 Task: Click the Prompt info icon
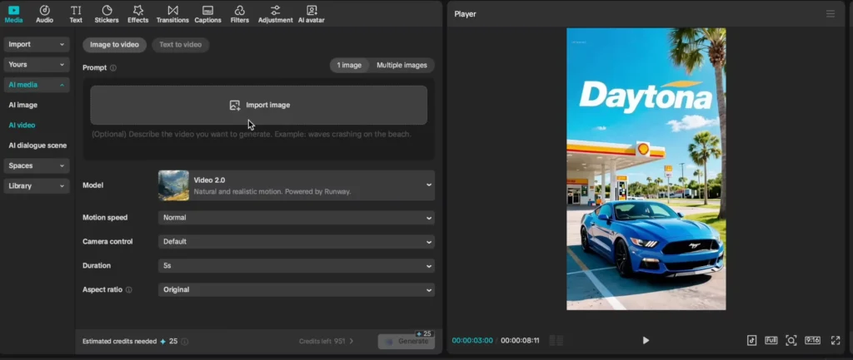113,68
